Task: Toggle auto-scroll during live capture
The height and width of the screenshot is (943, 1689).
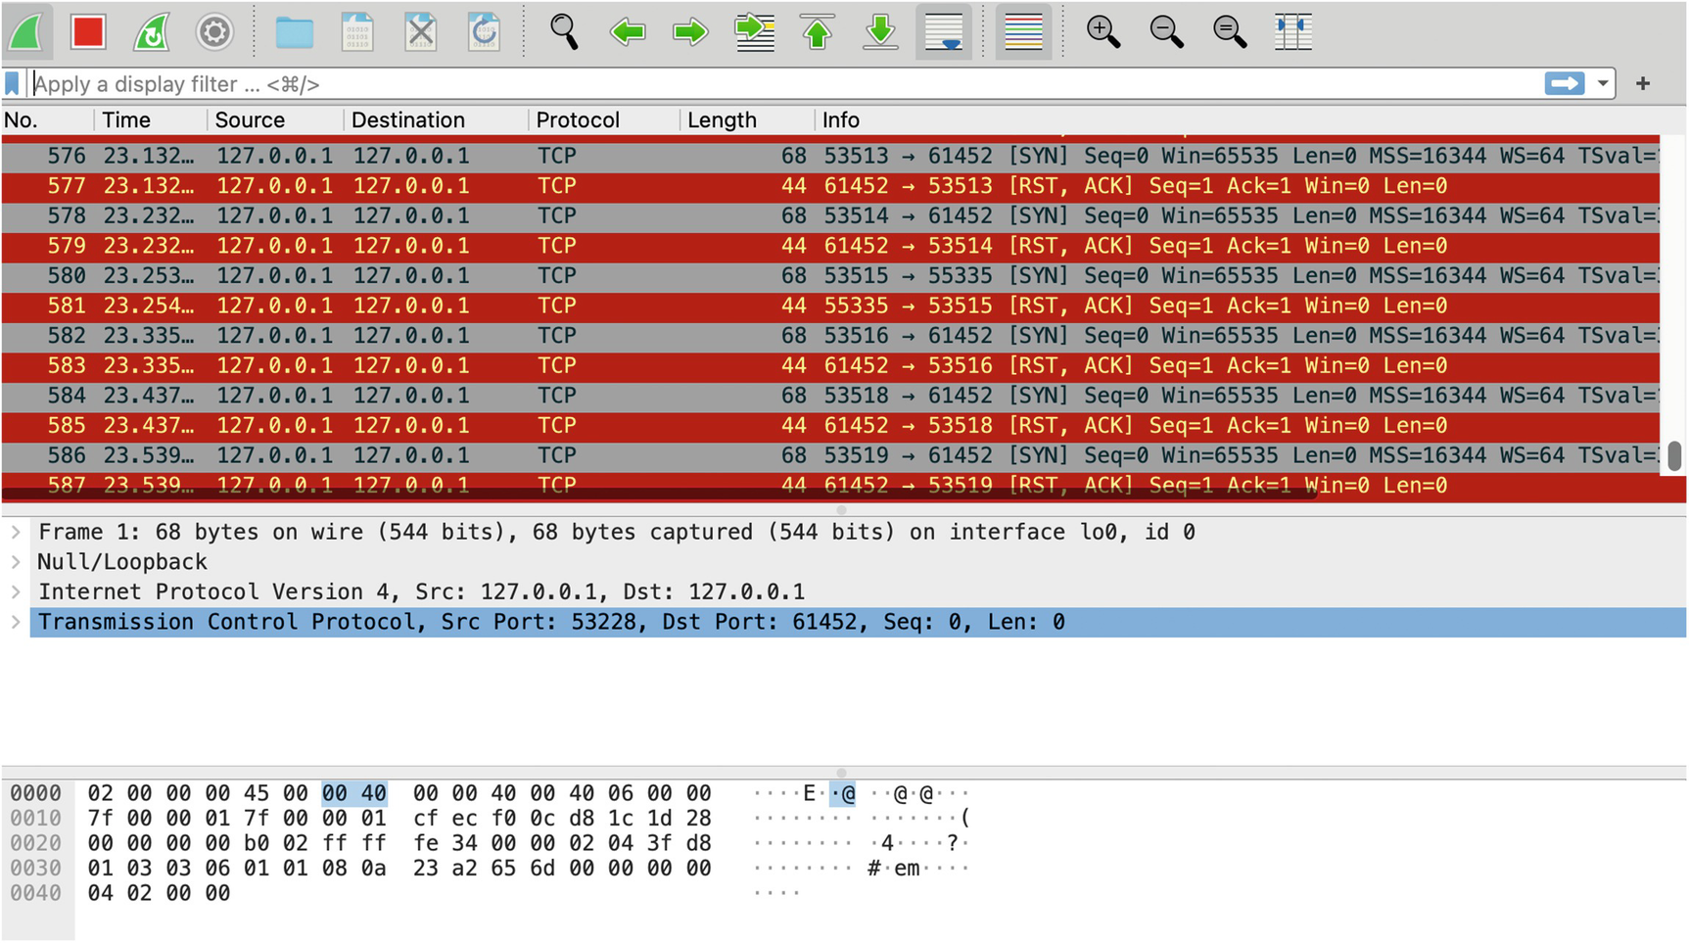Action: click(x=944, y=32)
